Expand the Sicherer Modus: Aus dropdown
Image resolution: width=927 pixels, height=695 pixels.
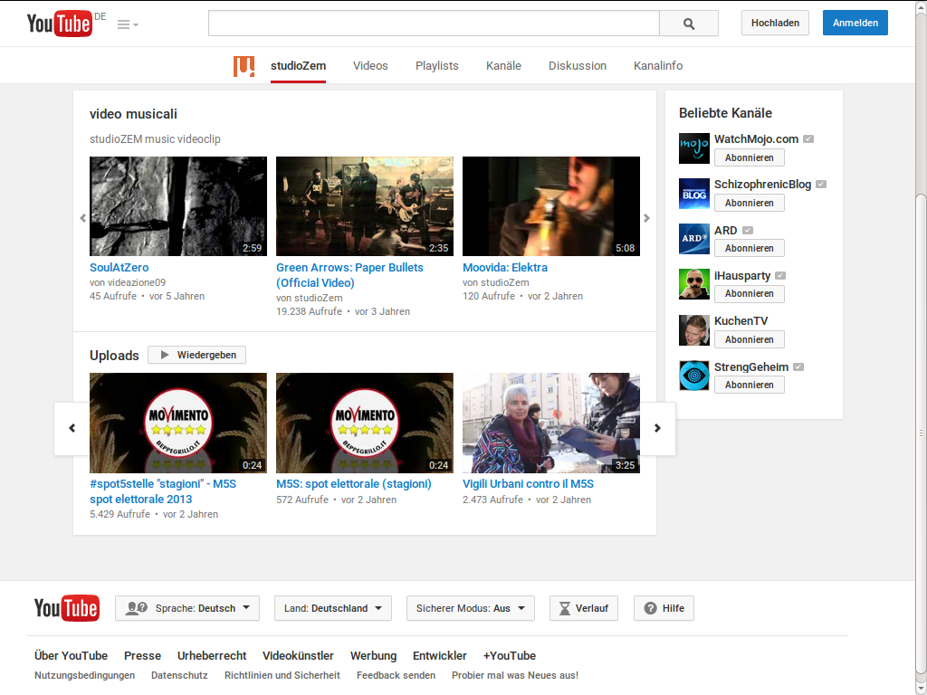[x=470, y=608]
